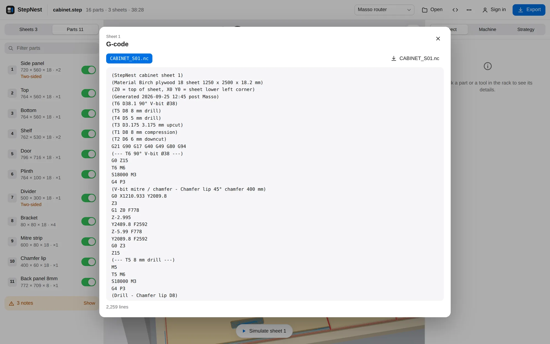The width and height of the screenshot is (550, 344).
Task: Click the G21 G90 G17 code line
Action: (149, 146)
